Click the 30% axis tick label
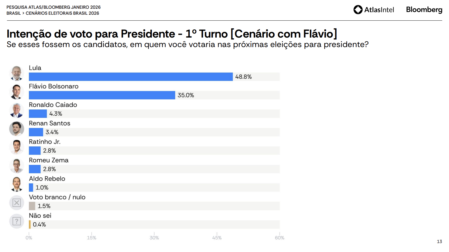Screen dimensions: 449x252 tap(154, 238)
